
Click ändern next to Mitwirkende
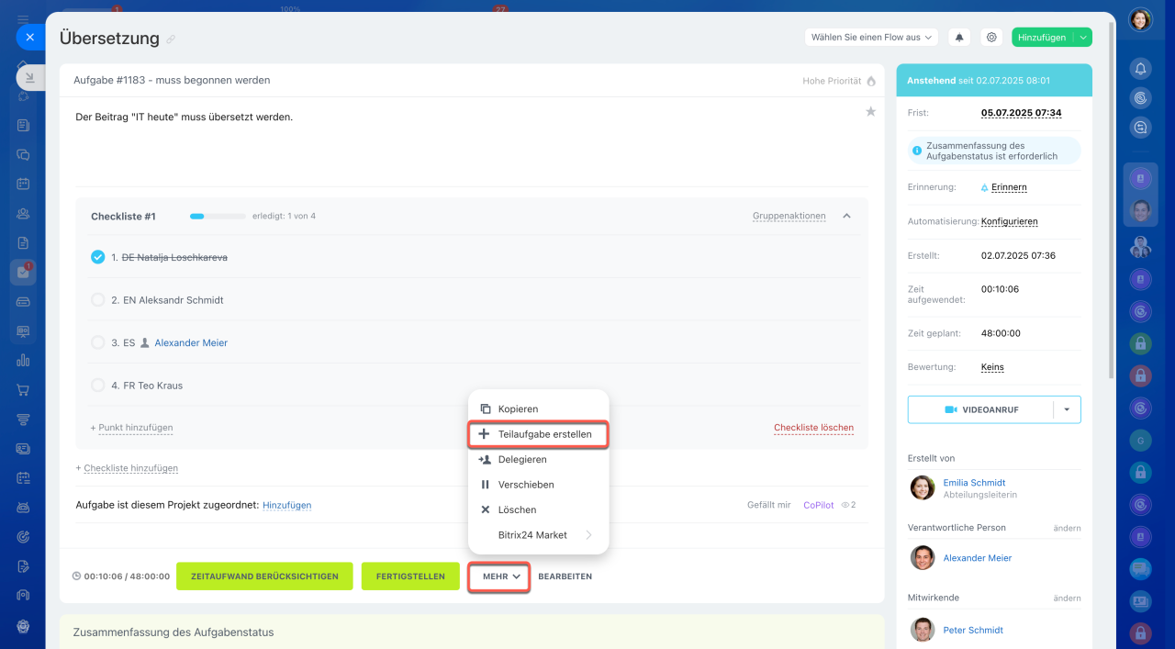[1067, 598]
